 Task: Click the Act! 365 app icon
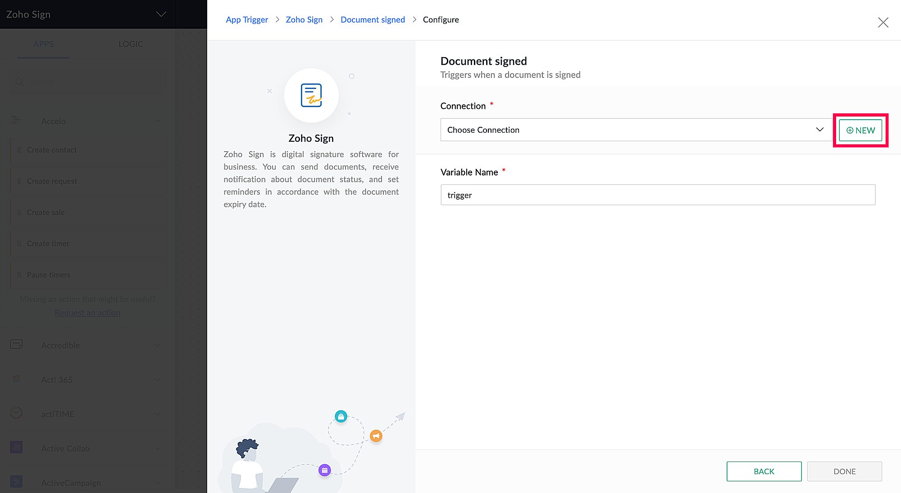(16, 379)
